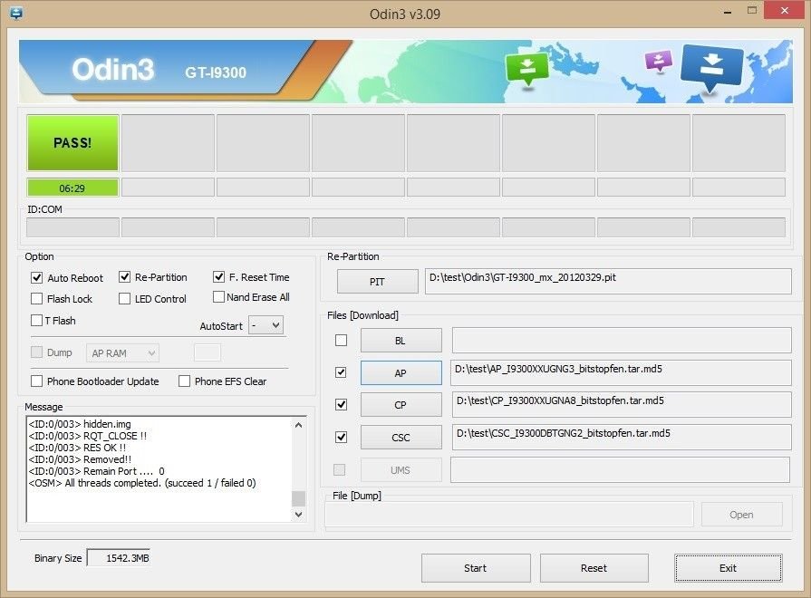Viewport: 811px width, 598px height.
Task: Enable LED Control checkbox
Action: (x=125, y=298)
